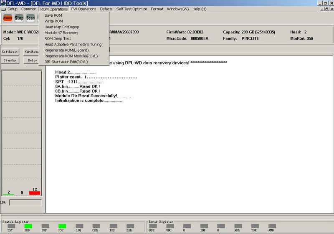Click the INF error register indicator
This screenshot has height=234, width=334.
pyautogui.click(x=204, y=226)
